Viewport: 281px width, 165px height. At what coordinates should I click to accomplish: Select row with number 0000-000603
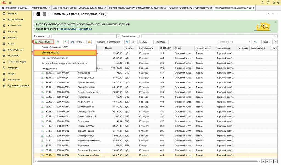click(156, 155)
